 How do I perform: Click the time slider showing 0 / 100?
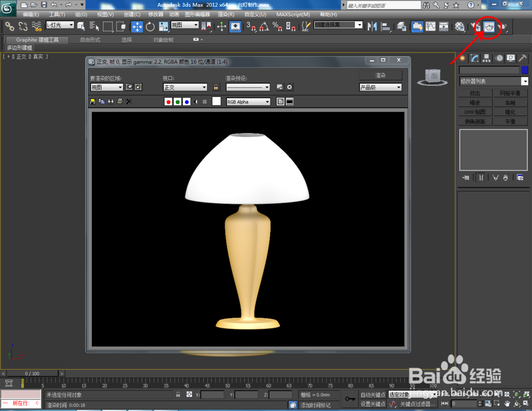pyautogui.click(x=32, y=373)
